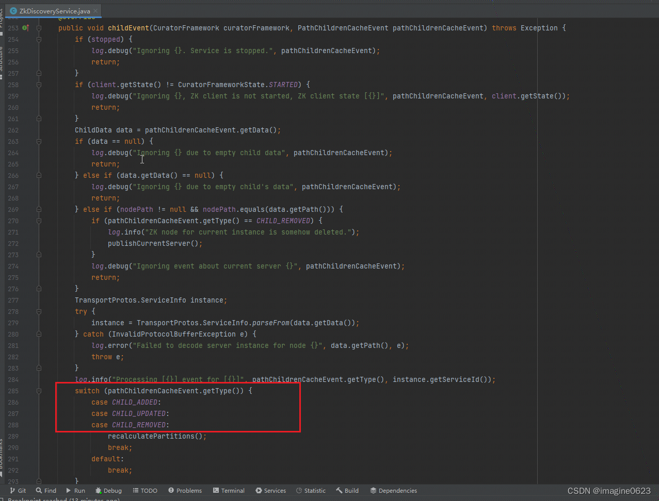This screenshot has height=501, width=659.
Task: Show the TODO tool window
Action: click(145, 491)
